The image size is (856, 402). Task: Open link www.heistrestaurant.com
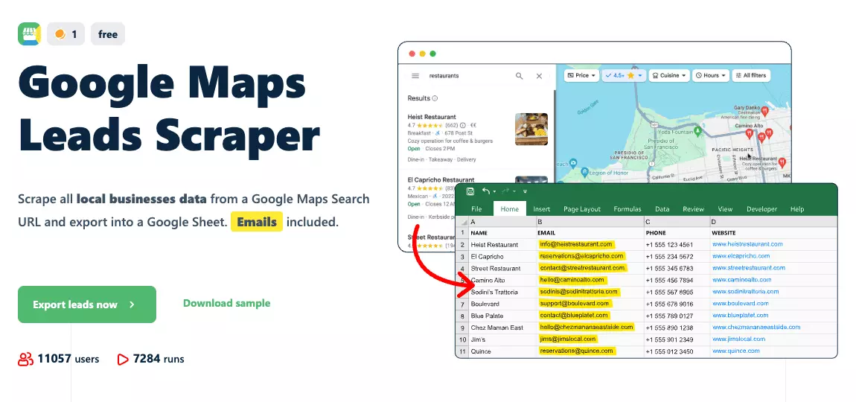coord(747,244)
